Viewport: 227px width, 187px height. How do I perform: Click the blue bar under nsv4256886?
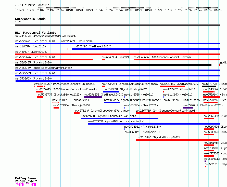pyautogui.click(x=120, y=118)
